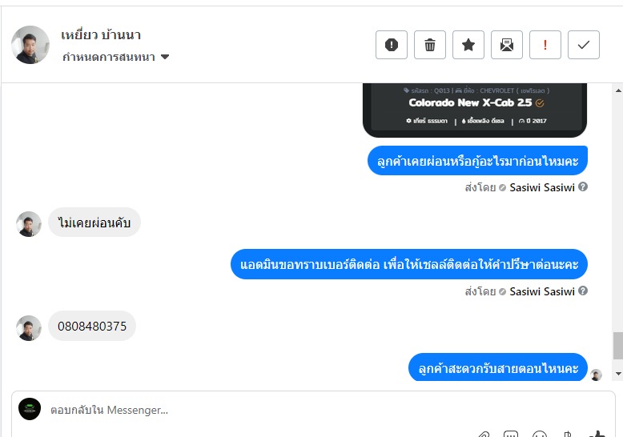This screenshot has height=437, width=623.
Task: Click scrollbar up arrow in chat
Action: pyautogui.click(x=618, y=90)
